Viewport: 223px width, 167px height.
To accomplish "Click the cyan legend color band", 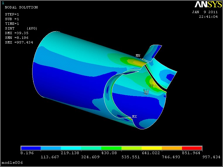I will point(71,148).
